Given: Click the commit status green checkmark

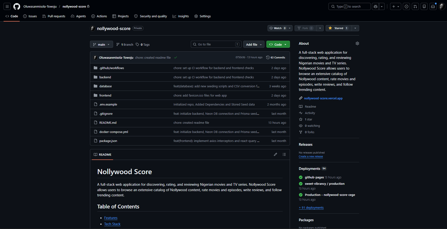Looking at the screenshot, I should click(x=175, y=57).
